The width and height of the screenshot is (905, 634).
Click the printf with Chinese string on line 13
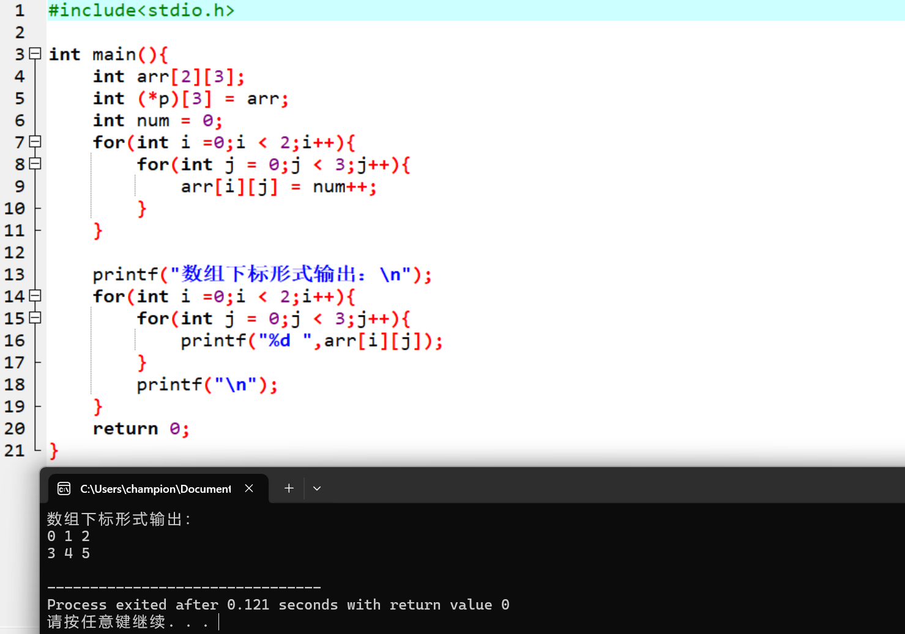click(263, 275)
